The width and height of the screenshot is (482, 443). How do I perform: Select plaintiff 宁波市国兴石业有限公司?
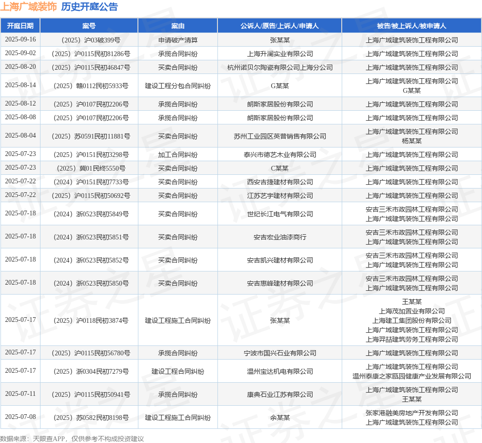280,353
